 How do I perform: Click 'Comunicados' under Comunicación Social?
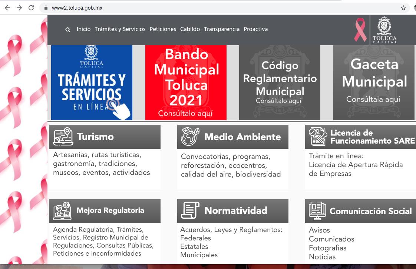tap(331, 239)
